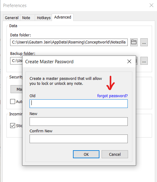Browse for data folder with ellipsis button

tap(144, 42)
